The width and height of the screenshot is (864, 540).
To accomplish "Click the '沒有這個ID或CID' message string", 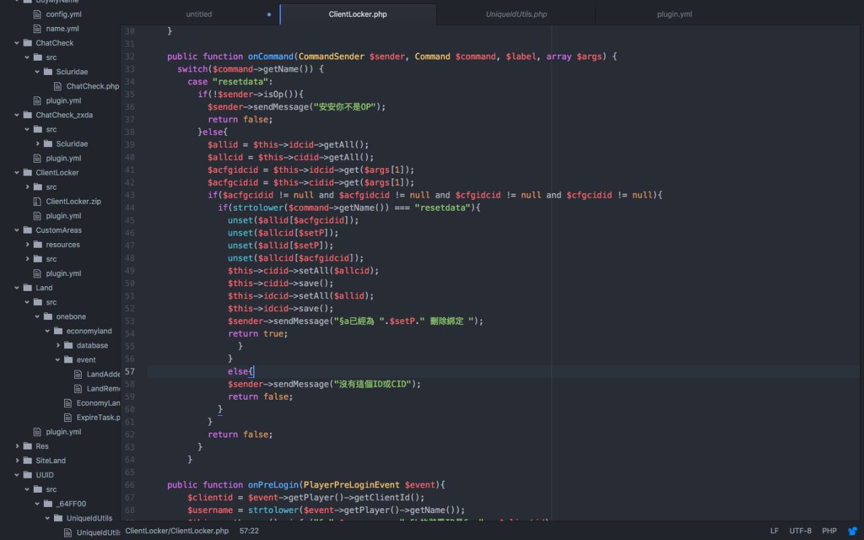I will pos(374,384).
